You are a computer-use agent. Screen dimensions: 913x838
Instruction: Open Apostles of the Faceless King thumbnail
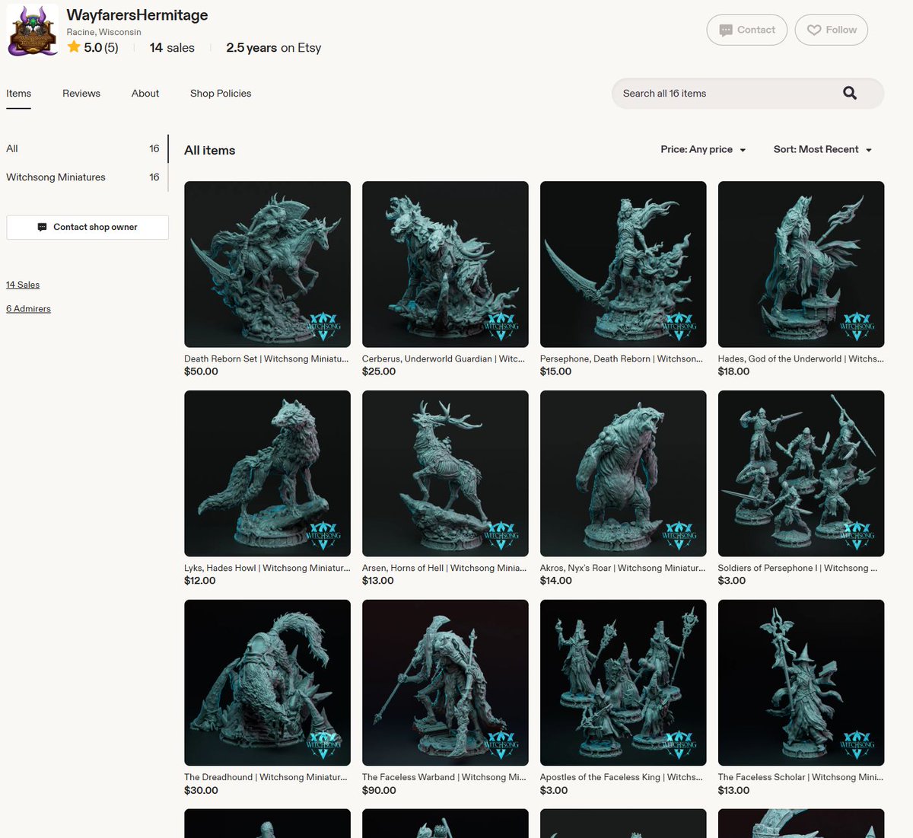[x=623, y=683]
